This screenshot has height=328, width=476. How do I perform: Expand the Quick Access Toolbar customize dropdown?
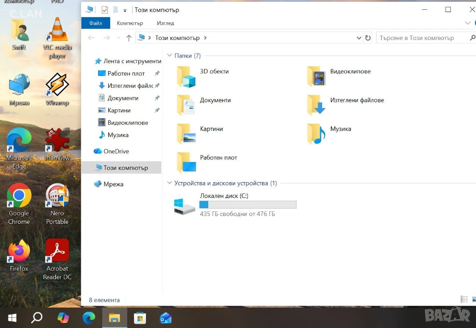(125, 10)
